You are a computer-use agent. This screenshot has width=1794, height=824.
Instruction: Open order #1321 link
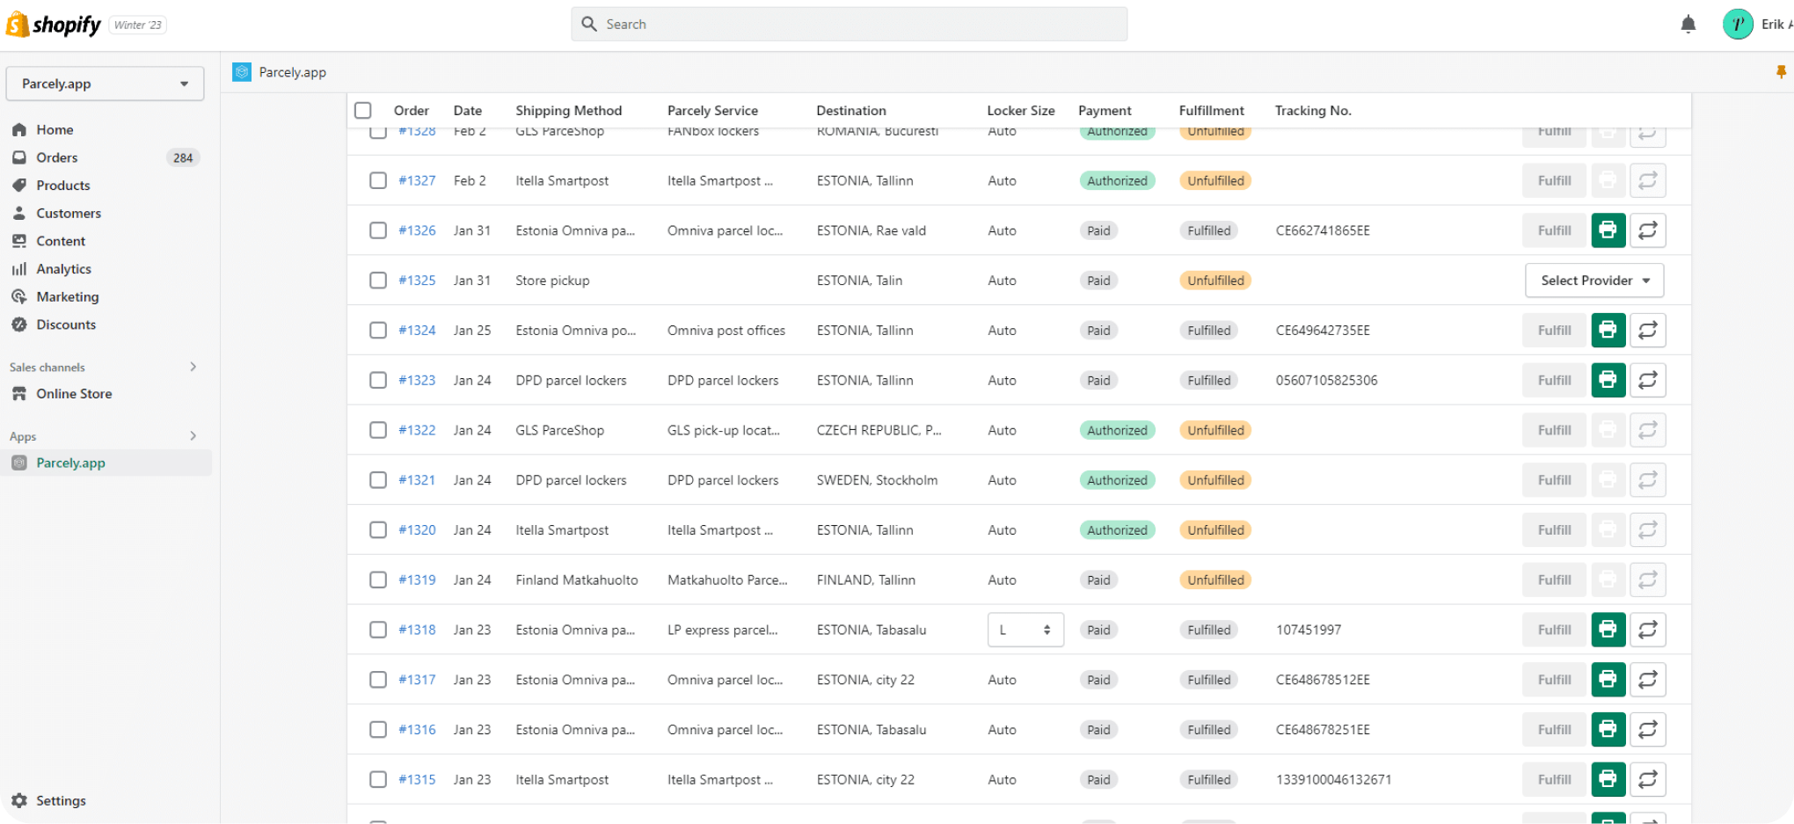tap(417, 480)
